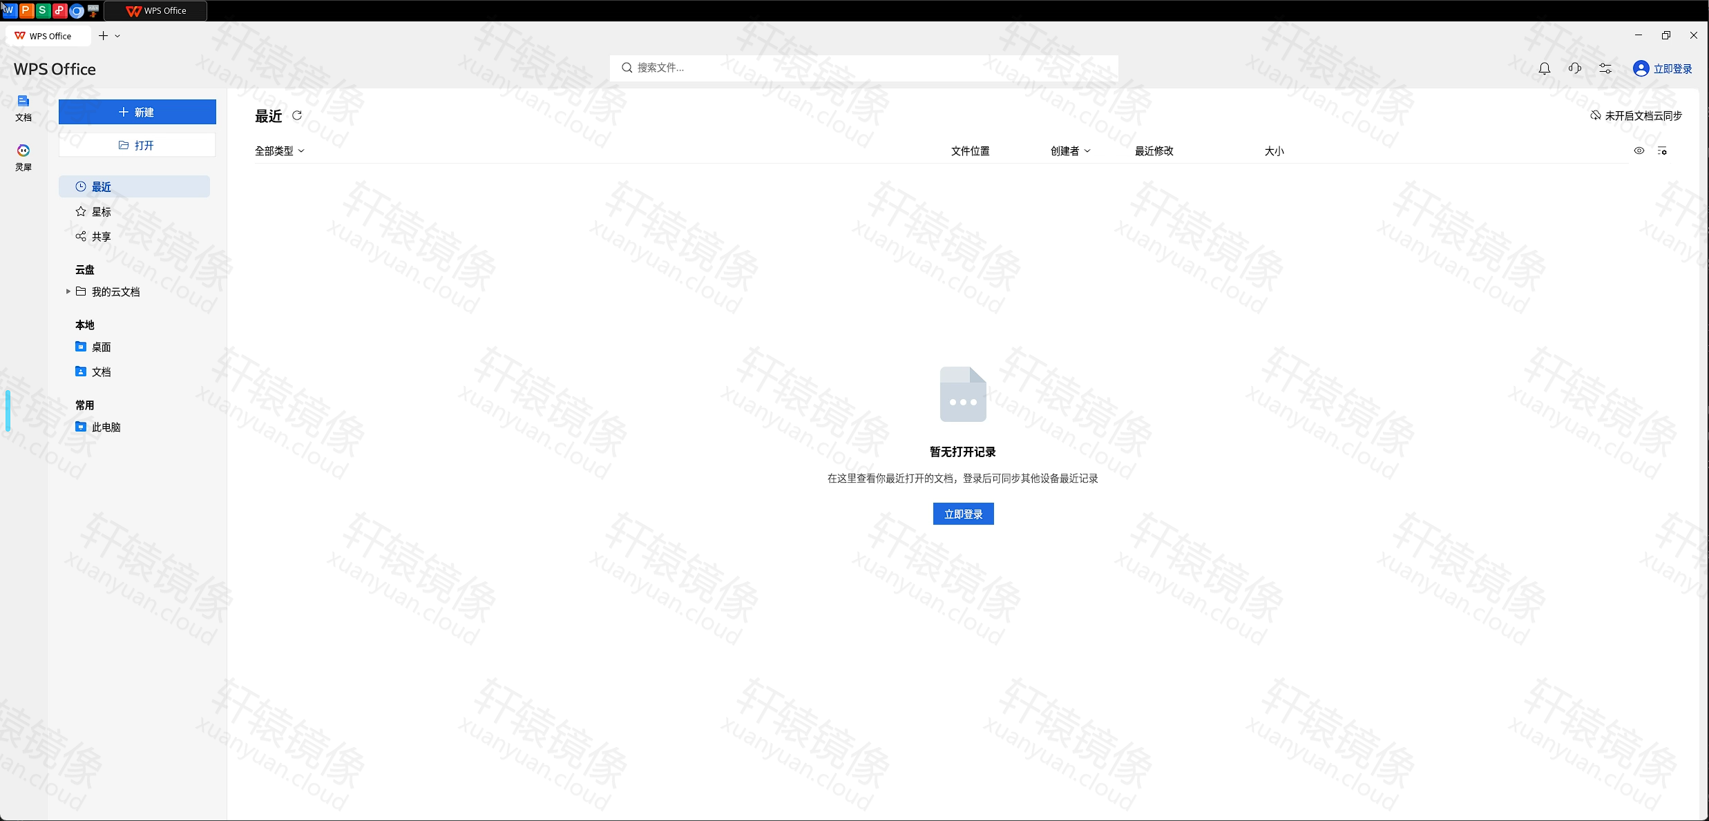Screen dimensions: 1709x821
Task: Click the center 立即登录 button
Action: (x=963, y=514)
